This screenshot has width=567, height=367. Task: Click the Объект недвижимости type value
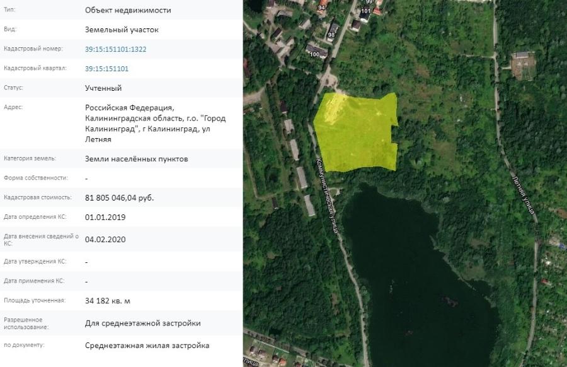130,9
